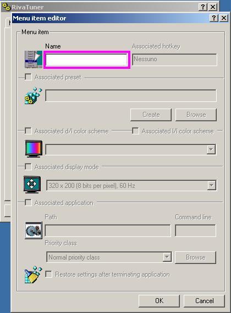Click the menu item list icon beside Name
231x313 pixels.
tap(34, 60)
